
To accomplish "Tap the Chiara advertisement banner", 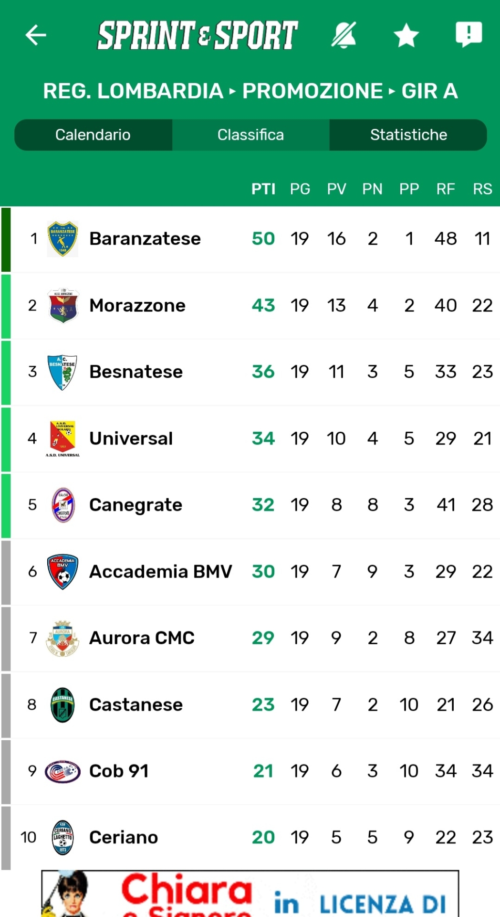I will point(250,893).
